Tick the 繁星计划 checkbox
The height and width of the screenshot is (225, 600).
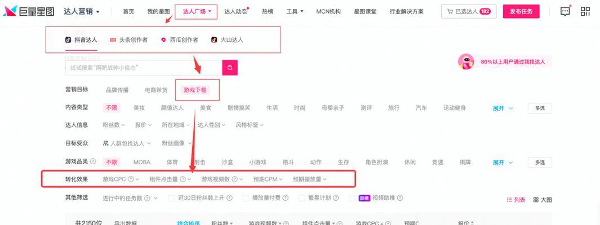(x=301, y=198)
